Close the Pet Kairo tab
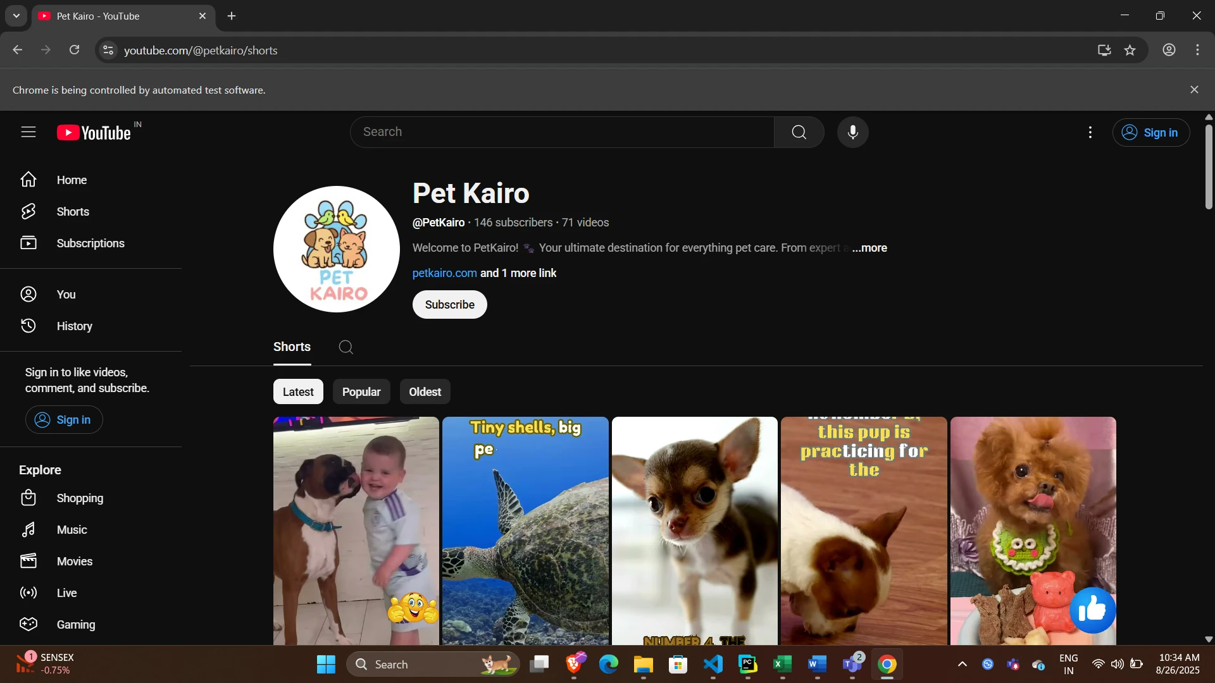 click(202, 16)
